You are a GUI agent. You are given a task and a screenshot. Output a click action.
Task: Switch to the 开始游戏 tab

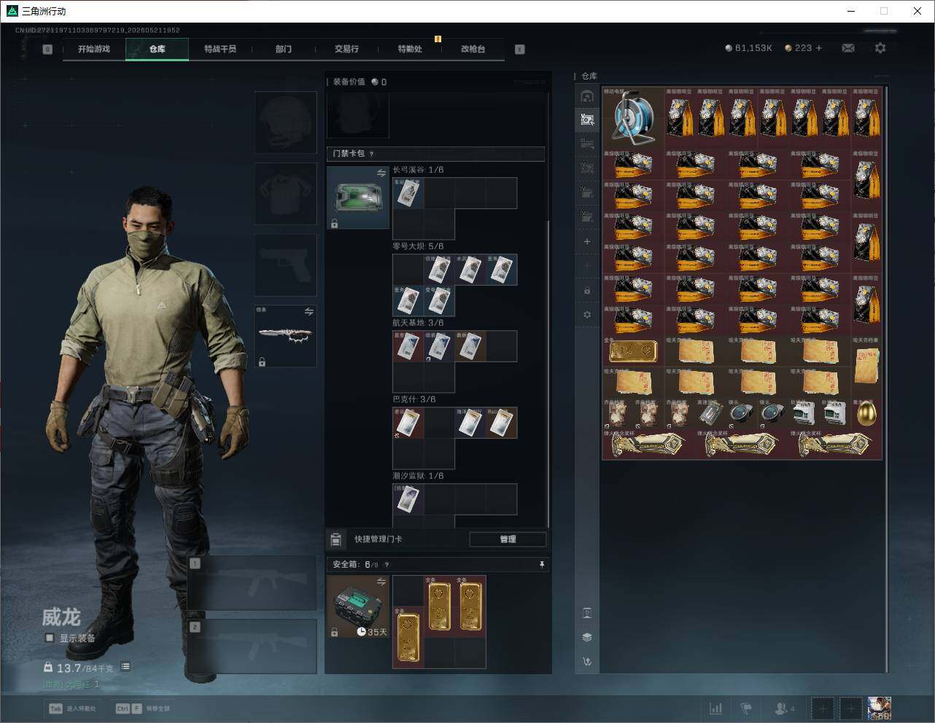click(x=94, y=49)
